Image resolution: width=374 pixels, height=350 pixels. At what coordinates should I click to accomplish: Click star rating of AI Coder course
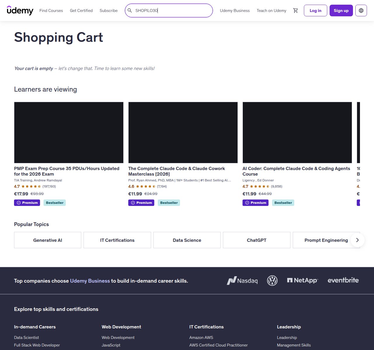pyautogui.click(x=260, y=186)
